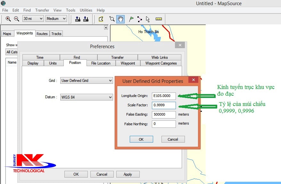Open the Medium detail level dropdown
The width and height of the screenshot is (281, 184).
tap(56, 19)
